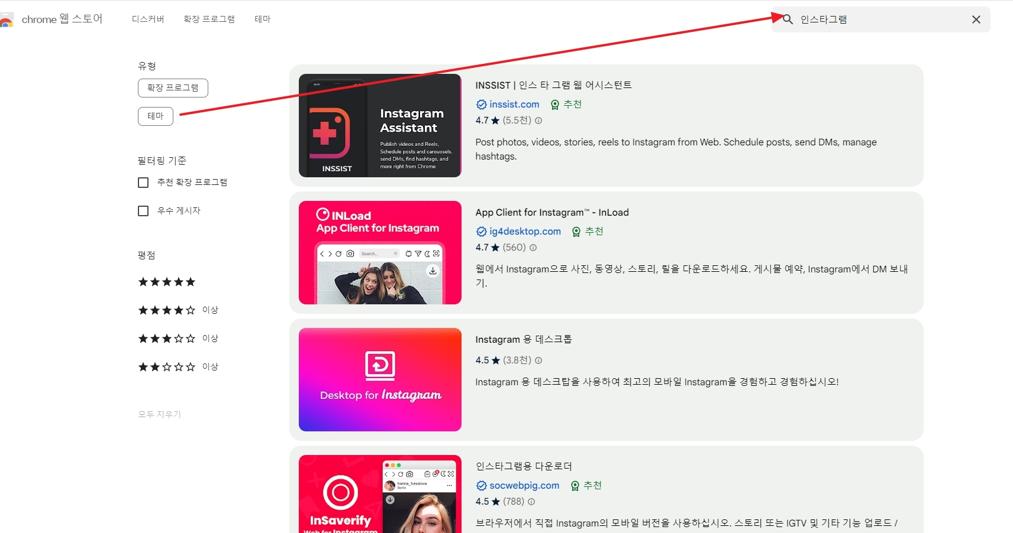Image resolution: width=1013 pixels, height=533 pixels.
Task: Open App Client for Instagram - InLoad title
Action: 552,212
